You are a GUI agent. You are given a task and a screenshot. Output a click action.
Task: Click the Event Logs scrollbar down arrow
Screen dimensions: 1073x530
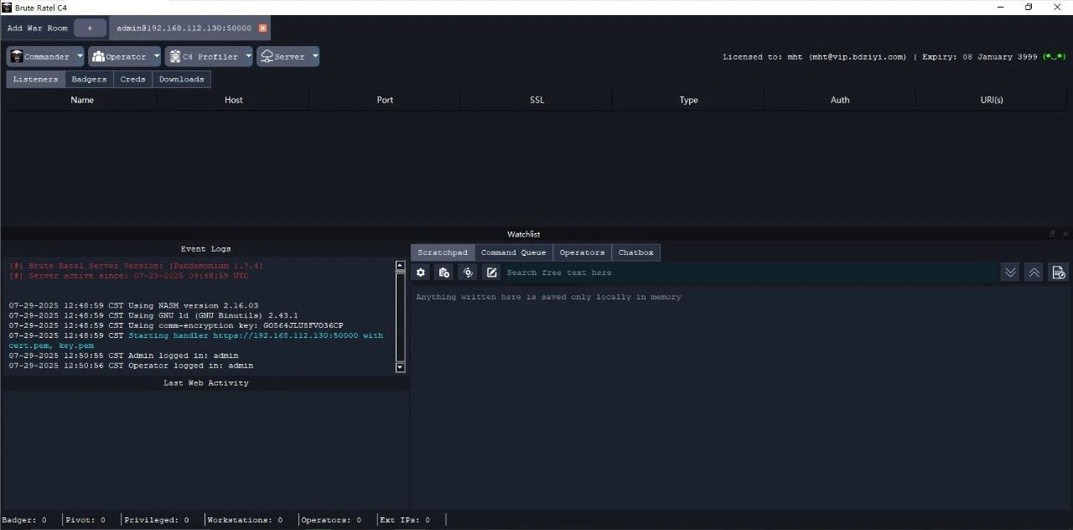tap(400, 367)
